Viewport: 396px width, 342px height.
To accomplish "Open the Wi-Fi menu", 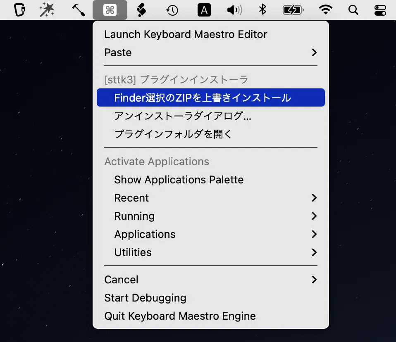I will (x=326, y=10).
